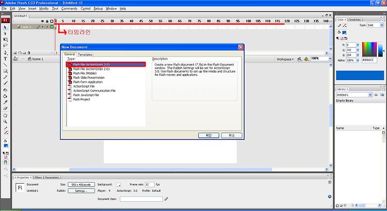Image resolution: width=387 pixels, height=211 pixels.
Task: Click New Library Panel icon
Action: pyautogui.click(x=382, y=95)
